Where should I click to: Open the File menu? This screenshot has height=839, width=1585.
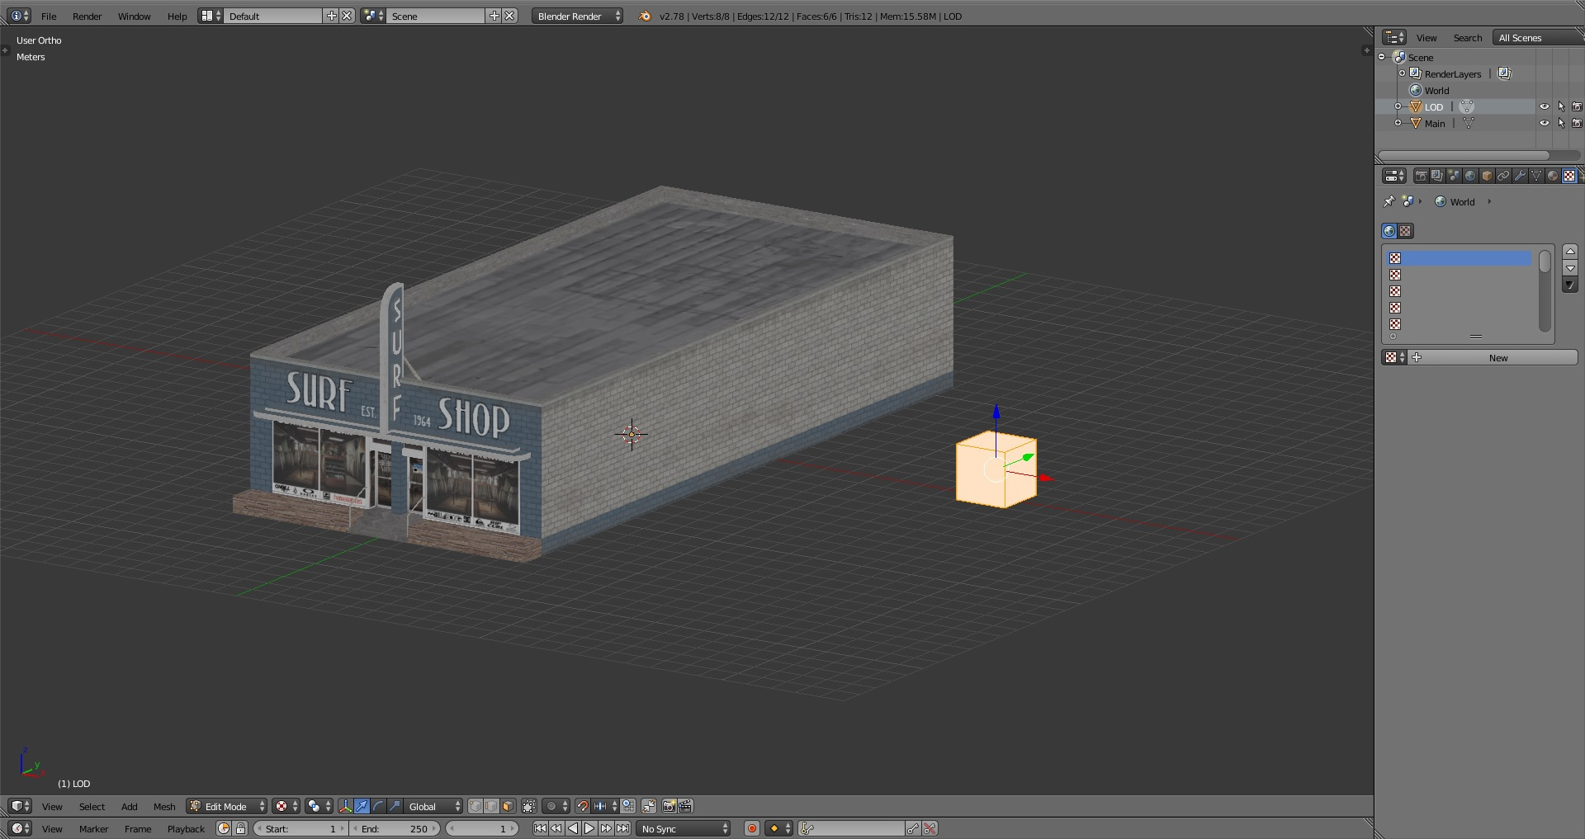pos(49,16)
